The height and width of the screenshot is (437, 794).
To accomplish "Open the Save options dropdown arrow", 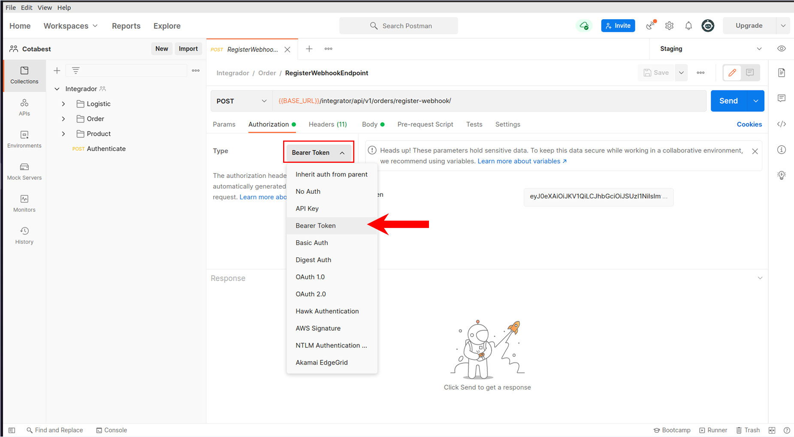I will (x=681, y=73).
